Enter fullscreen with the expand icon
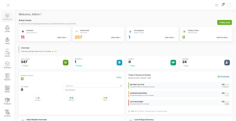 (216, 5)
